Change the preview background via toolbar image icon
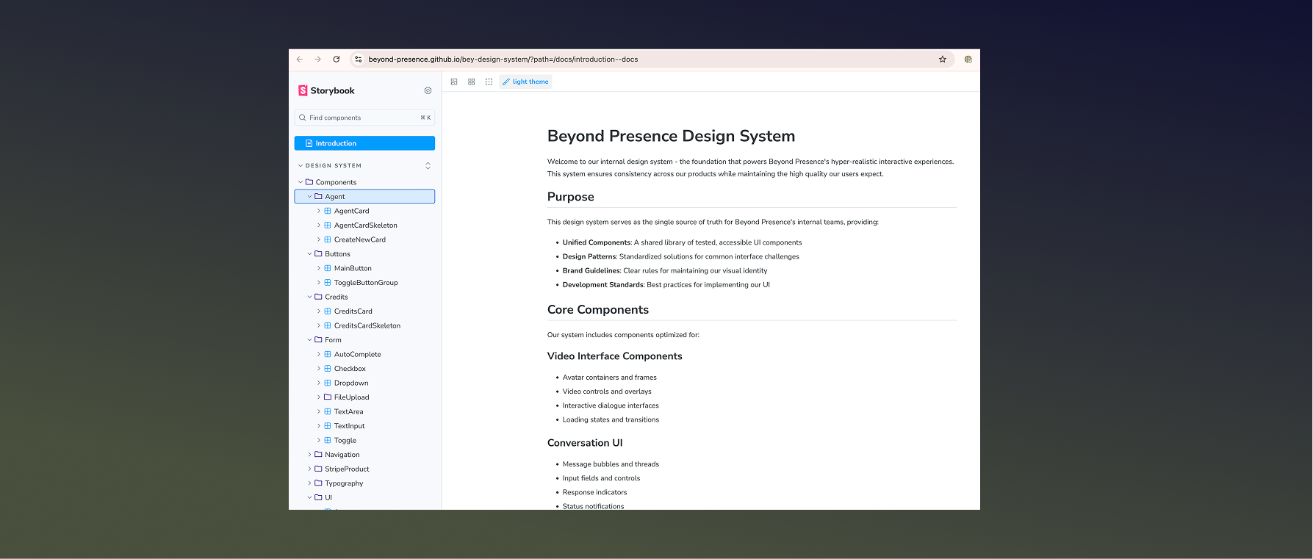Viewport: 1313px width, 559px height. point(454,82)
